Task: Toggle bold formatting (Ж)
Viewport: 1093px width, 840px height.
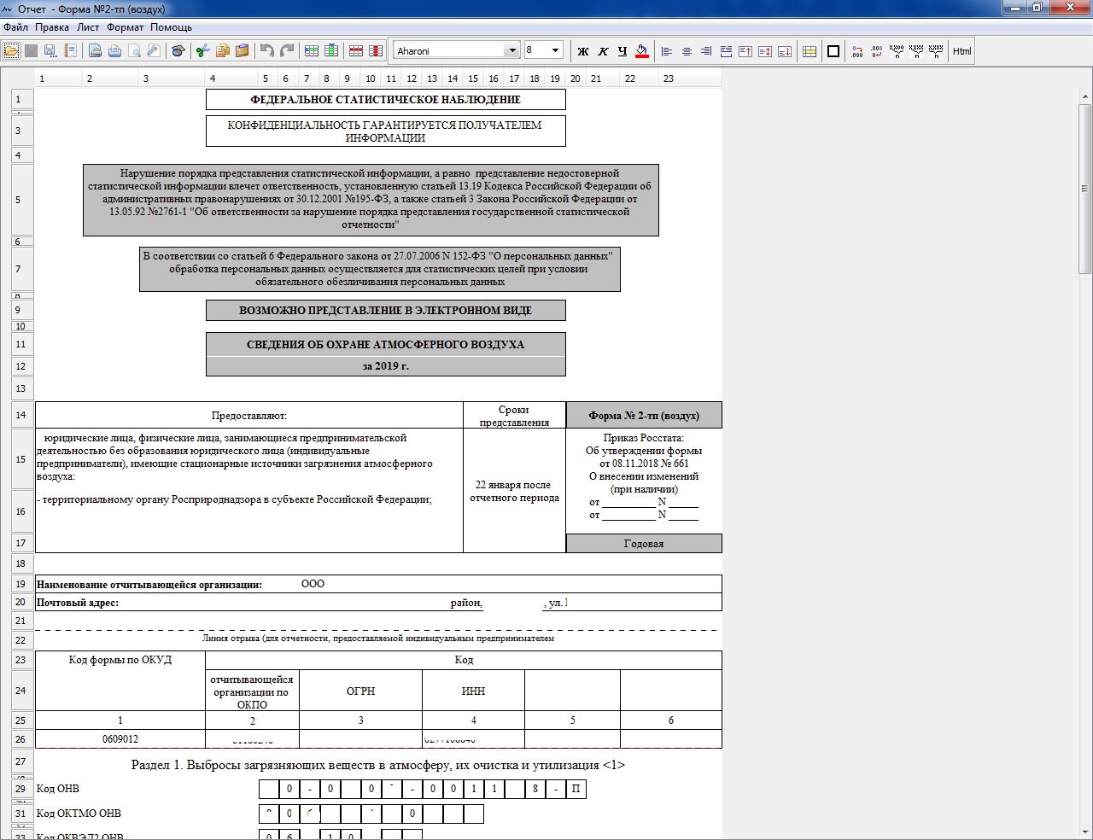Action: (x=583, y=51)
